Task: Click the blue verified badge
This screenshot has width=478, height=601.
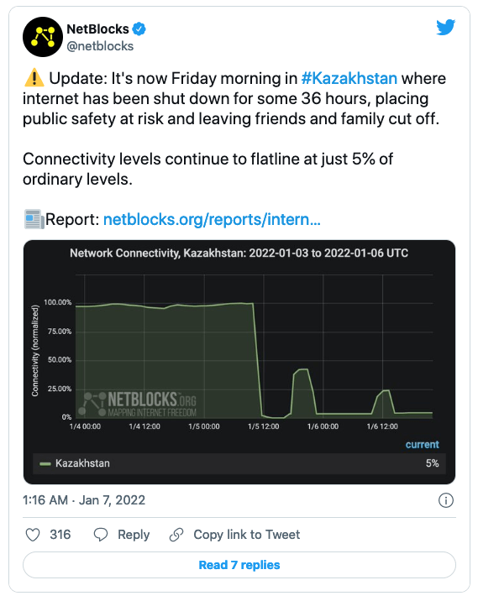Action: [139, 29]
